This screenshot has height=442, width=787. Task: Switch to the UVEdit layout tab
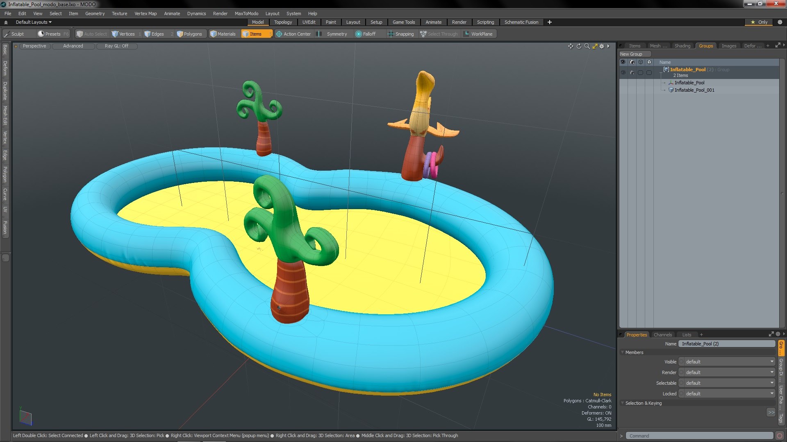point(309,22)
